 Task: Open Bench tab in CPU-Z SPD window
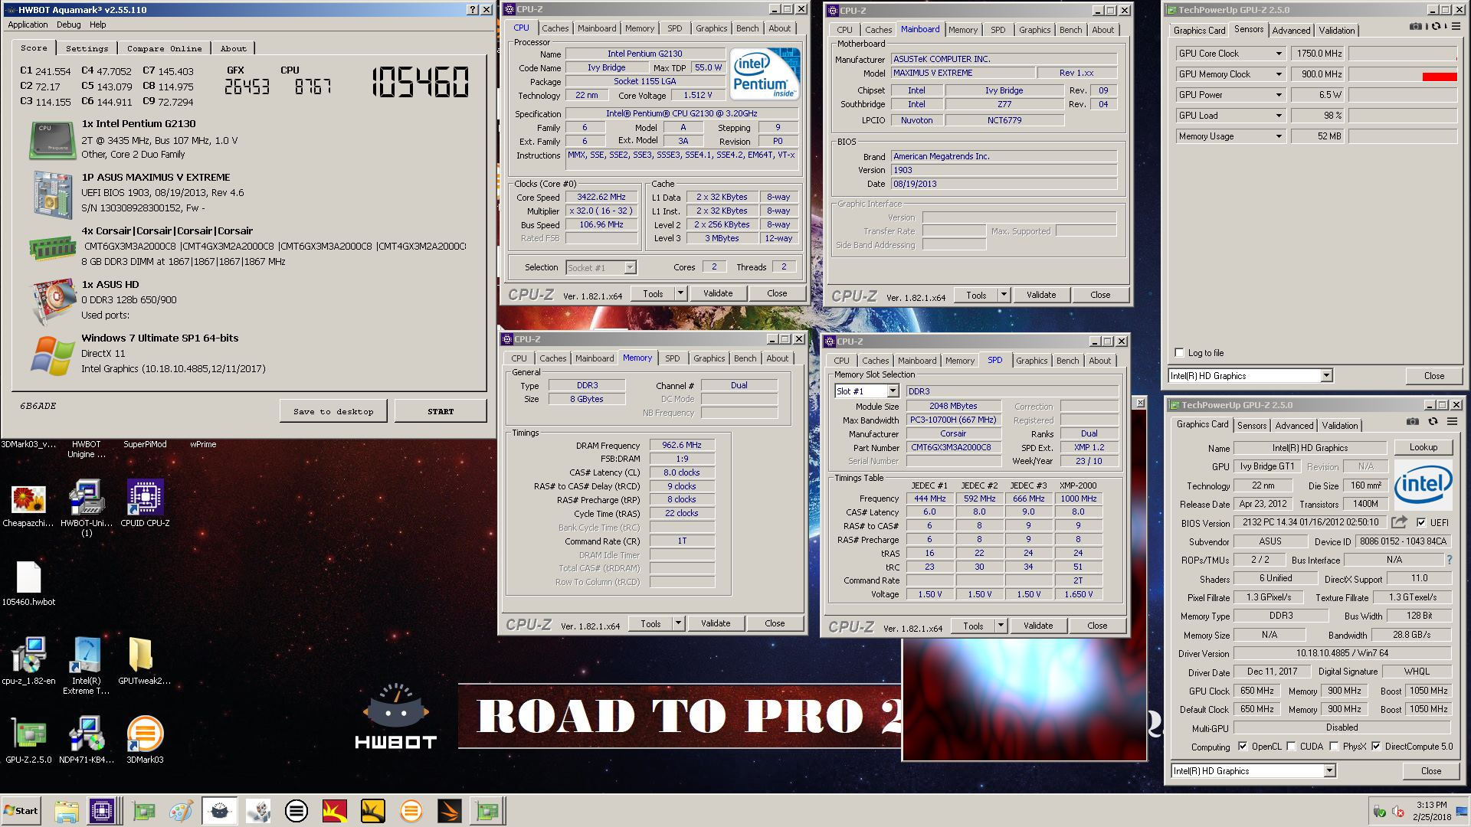pos(1066,361)
